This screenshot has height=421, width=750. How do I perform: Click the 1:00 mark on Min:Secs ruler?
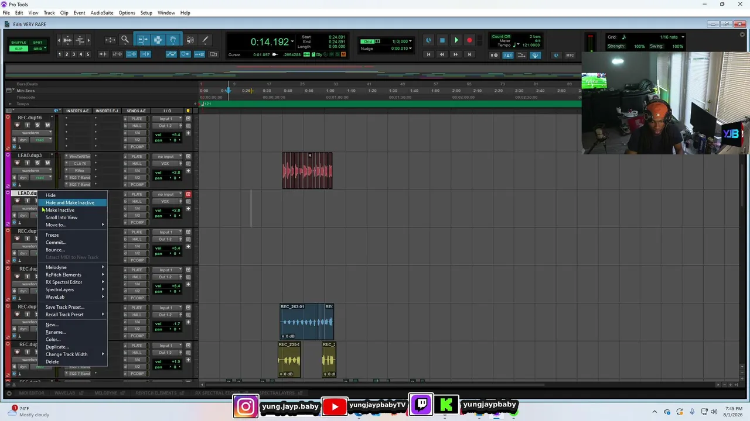pyautogui.click(x=330, y=91)
